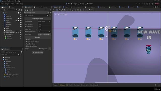Image resolution: width=161 pixels, height=91 pixels.
Task: Open the Game workspace
Action: point(81,4)
